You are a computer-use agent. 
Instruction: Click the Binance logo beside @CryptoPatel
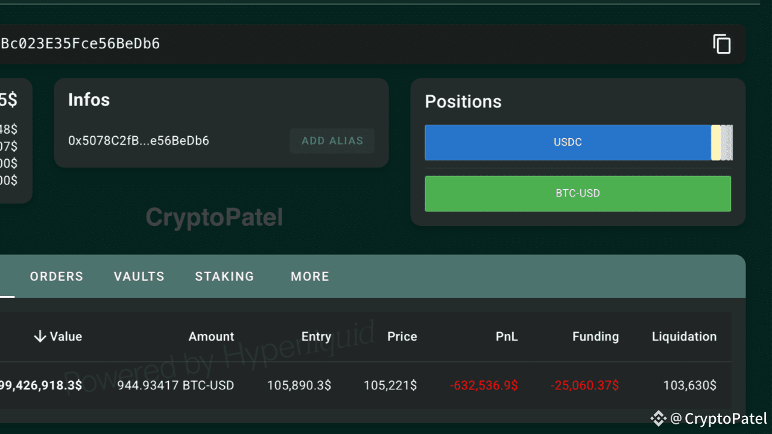pos(658,418)
